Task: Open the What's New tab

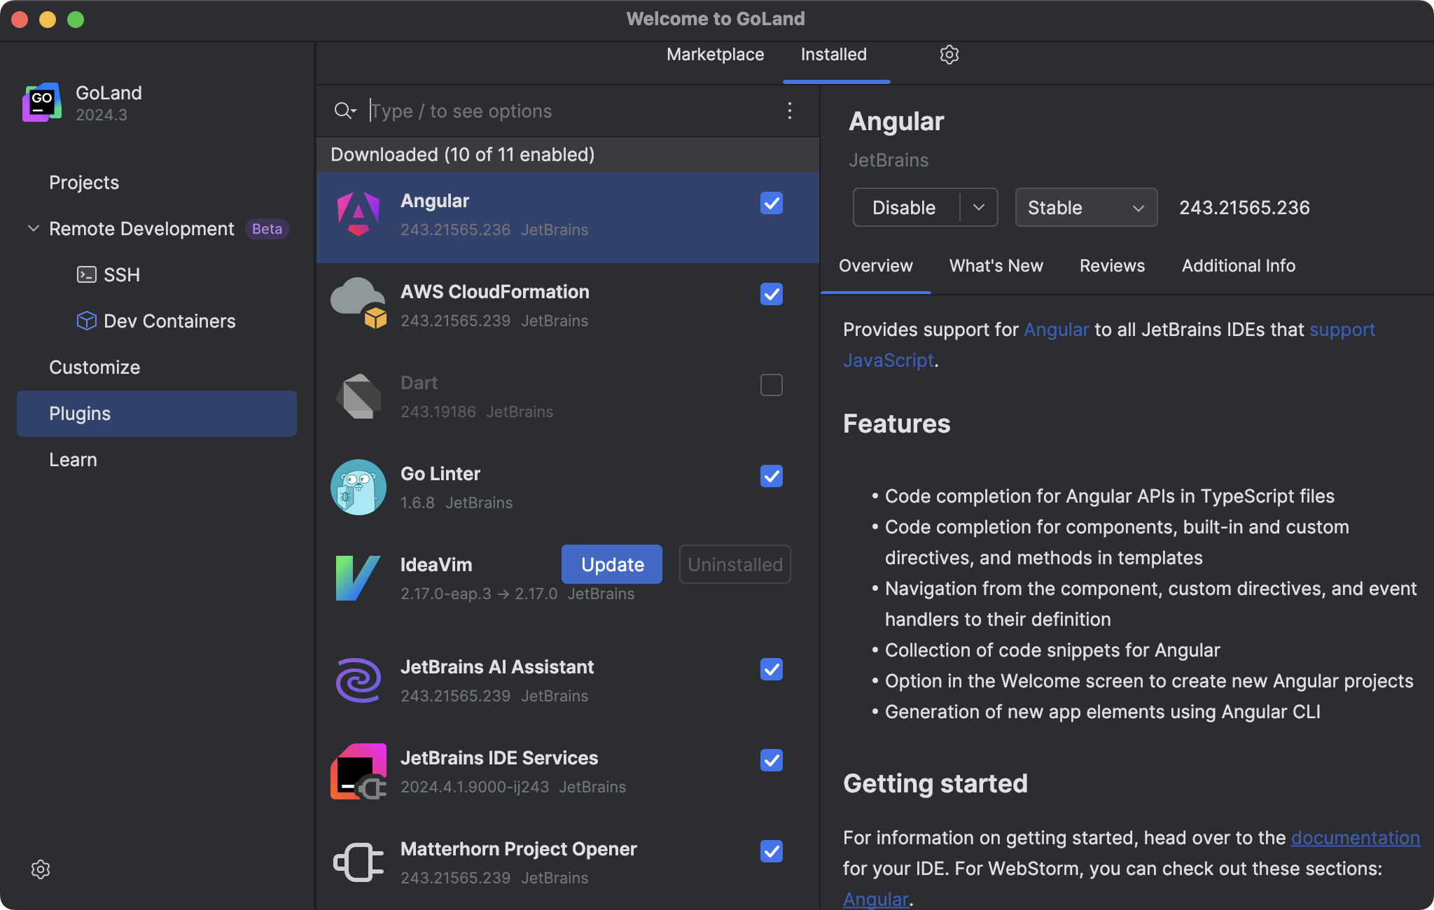Action: tap(996, 266)
